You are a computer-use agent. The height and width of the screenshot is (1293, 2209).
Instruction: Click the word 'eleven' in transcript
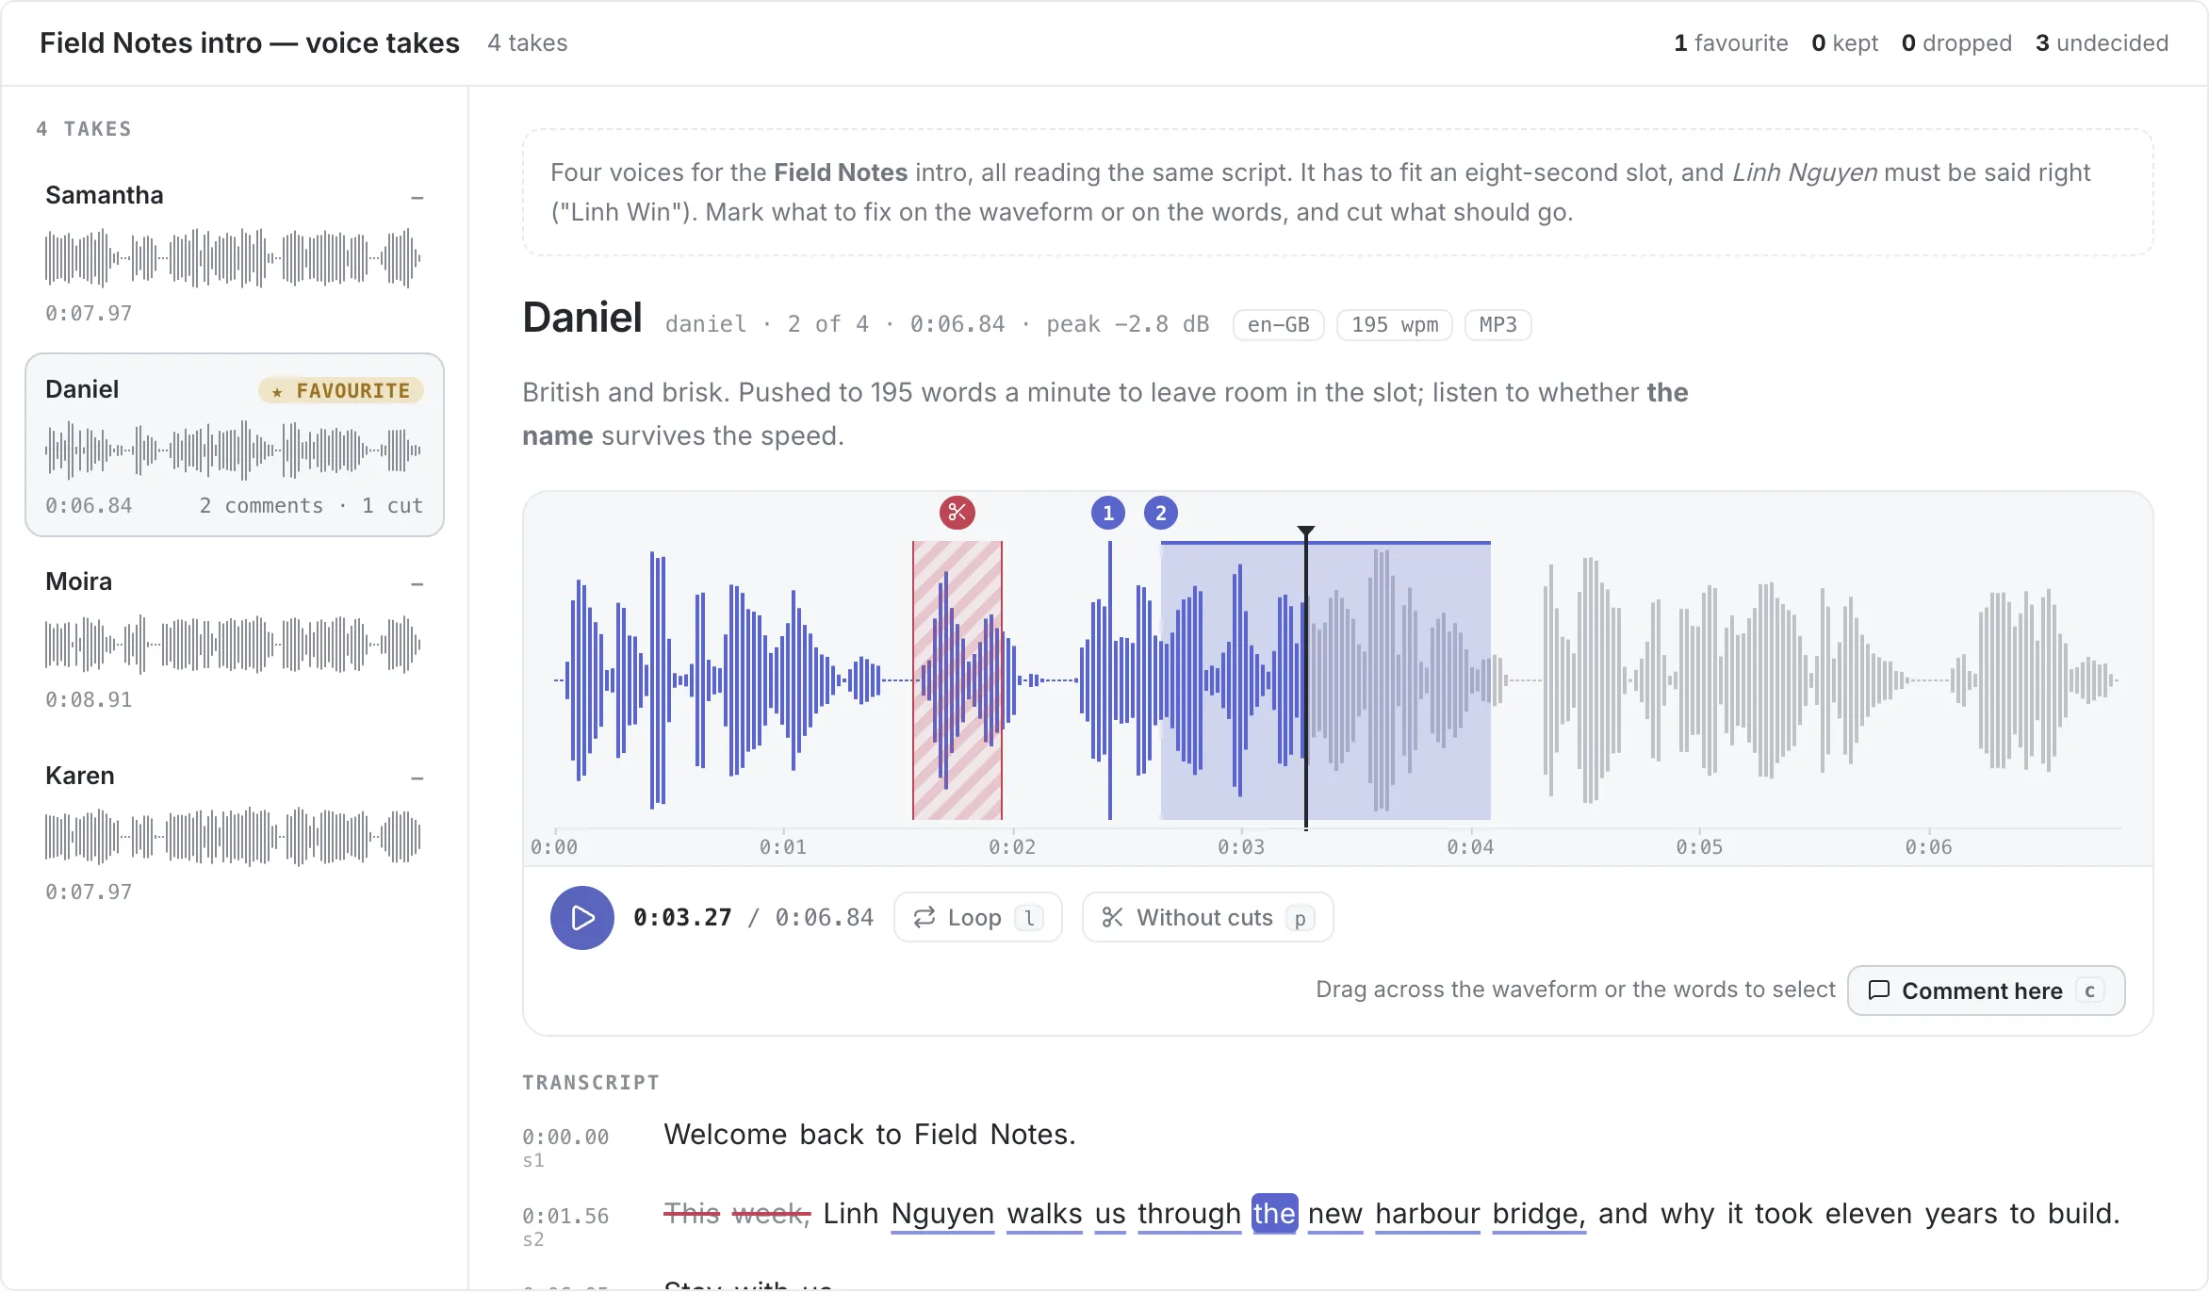[x=1868, y=1213]
